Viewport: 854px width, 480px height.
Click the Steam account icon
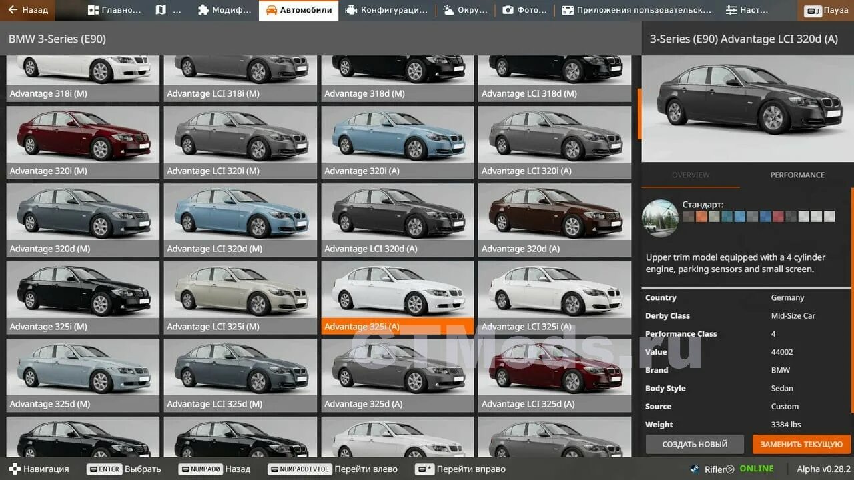click(x=695, y=469)
